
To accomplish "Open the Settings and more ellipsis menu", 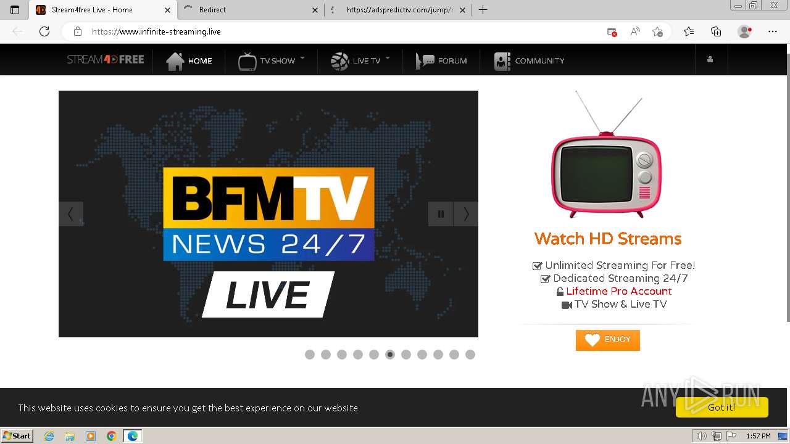I will [773, 31].
